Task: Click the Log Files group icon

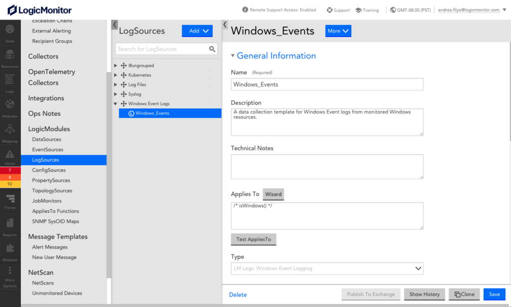Action: pyautogui.click(x=124, y=84)
